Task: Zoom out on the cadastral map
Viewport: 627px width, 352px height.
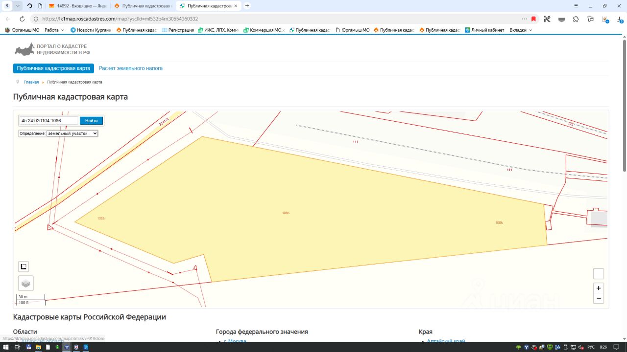Action: pos(598,298)
